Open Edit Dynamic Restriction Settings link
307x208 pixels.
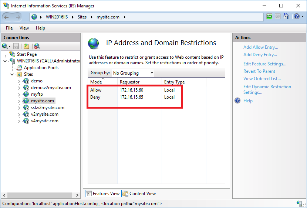tap(267, 89)
